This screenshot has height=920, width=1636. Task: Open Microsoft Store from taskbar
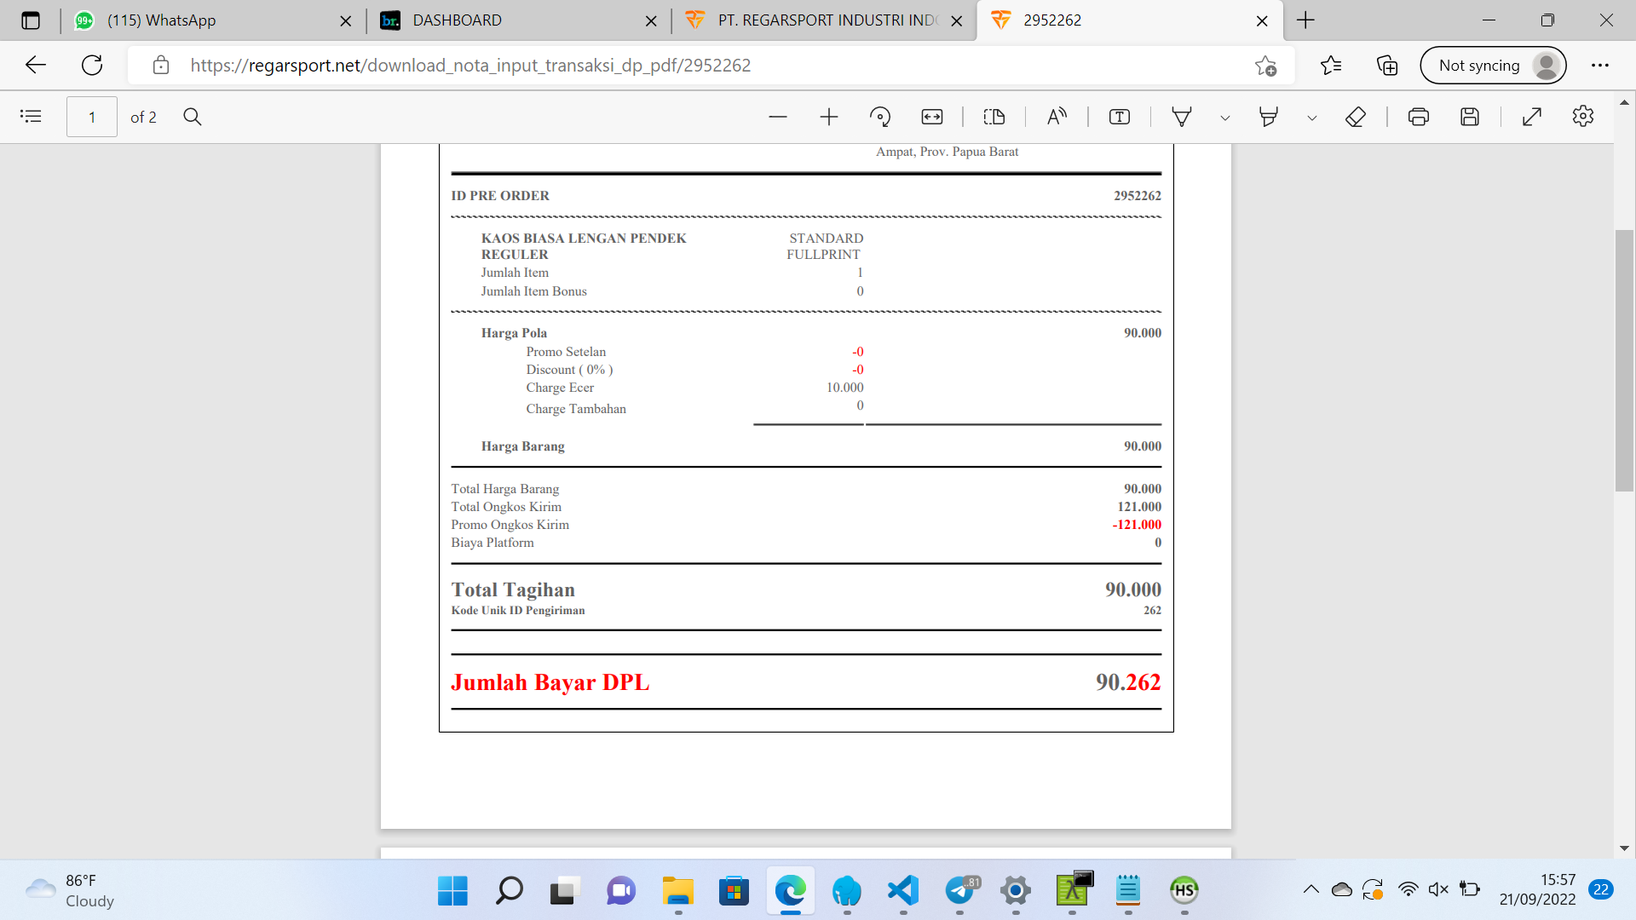[x=734, y=891]
